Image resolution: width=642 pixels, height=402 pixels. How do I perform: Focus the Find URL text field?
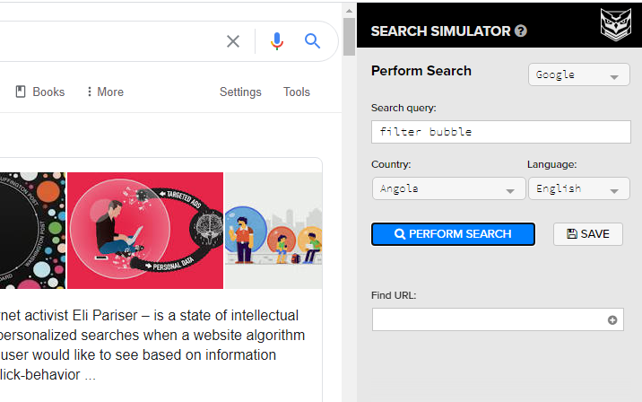click(489, 320)
